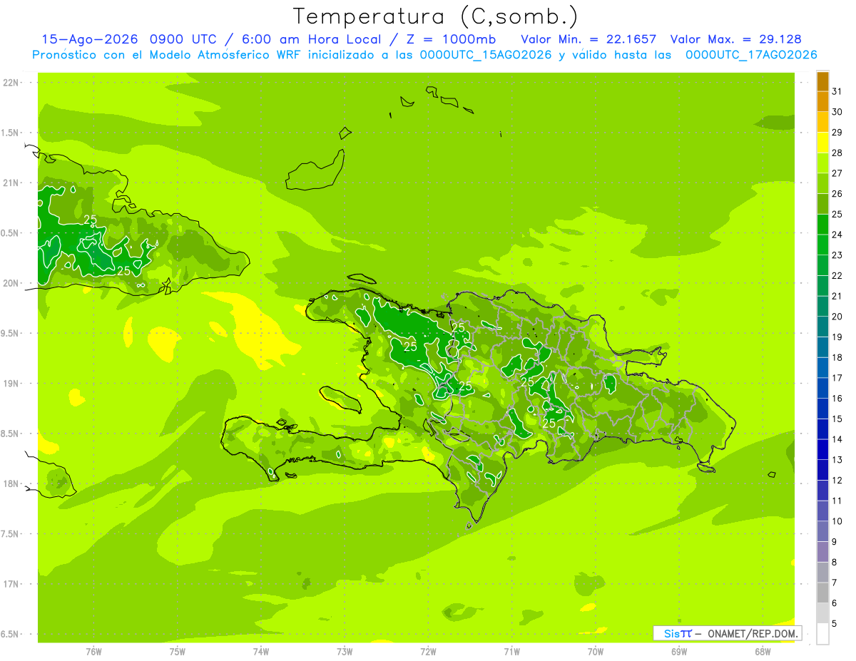Click legend value 18
This screenshot has width=856, height=661.
tap(837, 357)
